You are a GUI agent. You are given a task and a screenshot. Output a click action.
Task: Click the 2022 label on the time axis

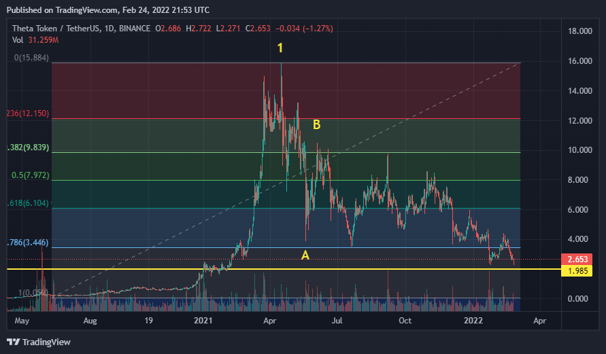click(473, 321)
